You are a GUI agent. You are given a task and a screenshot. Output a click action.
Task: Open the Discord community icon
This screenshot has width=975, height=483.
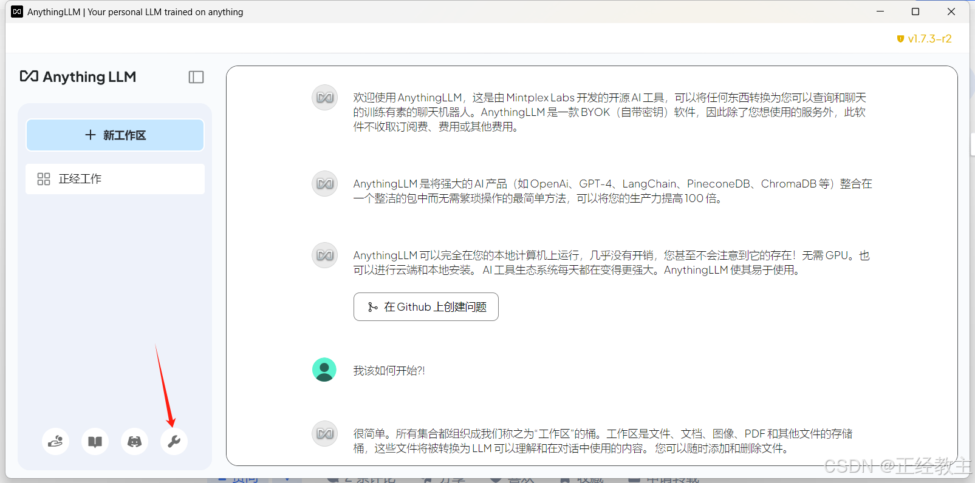click(x=134, y=441)
